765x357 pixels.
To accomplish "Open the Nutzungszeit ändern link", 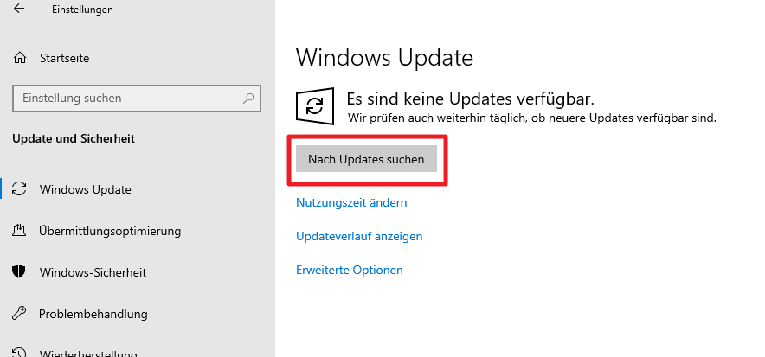I will click(351, 202).
